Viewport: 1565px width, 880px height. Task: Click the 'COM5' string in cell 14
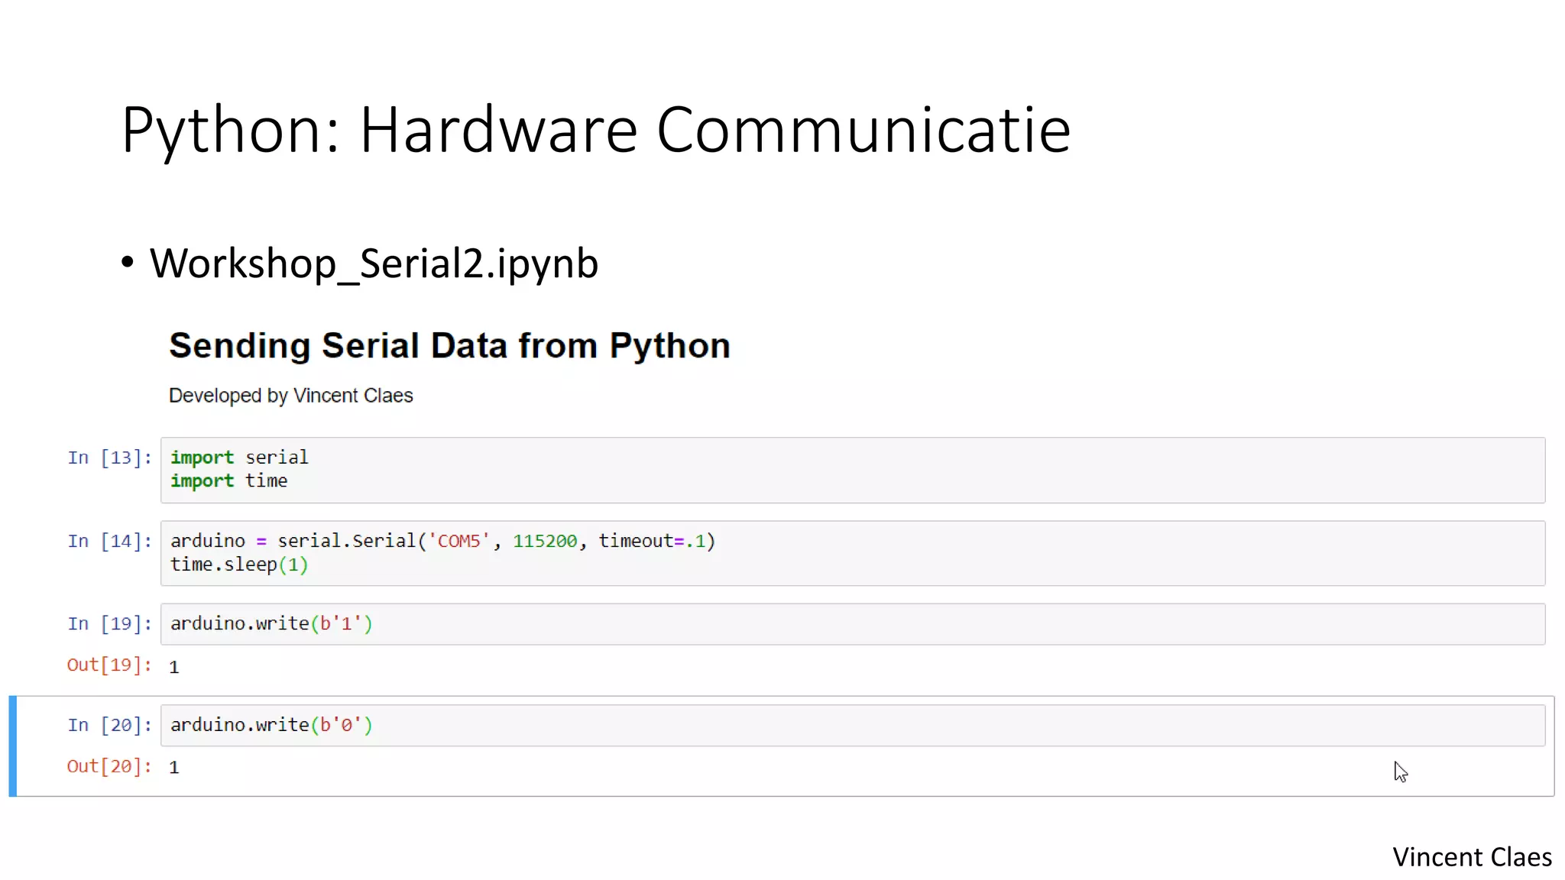[458, 541]
